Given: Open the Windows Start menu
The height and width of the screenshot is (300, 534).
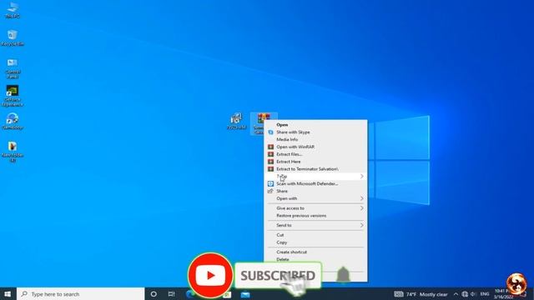Looking at the screenshot, I should point(8,294).
